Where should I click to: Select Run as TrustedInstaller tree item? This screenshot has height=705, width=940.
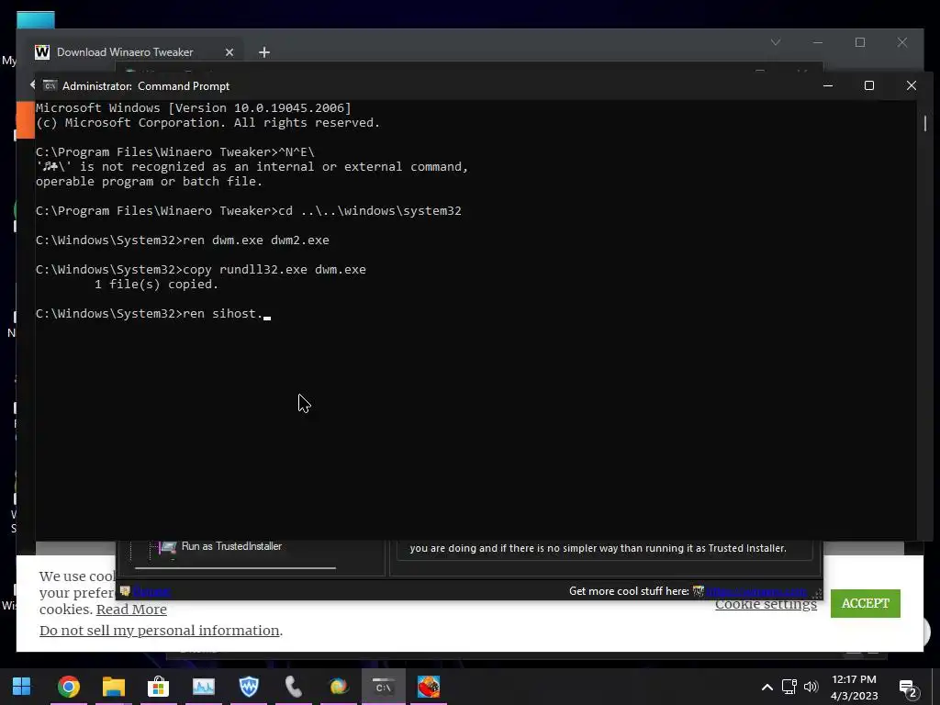[x=231, y=546]
